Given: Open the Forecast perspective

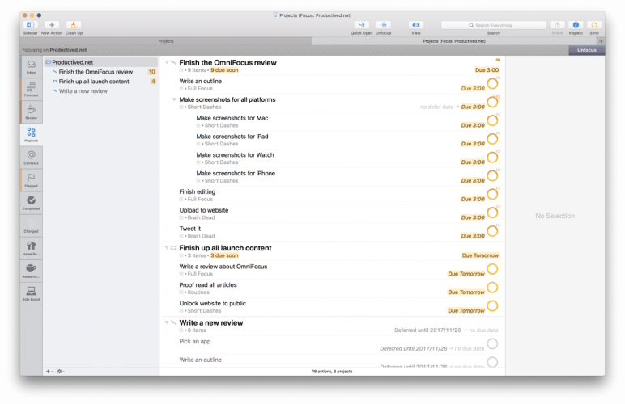Looking at the screenshot, I should pyautogui.click(x=31, y=90).
